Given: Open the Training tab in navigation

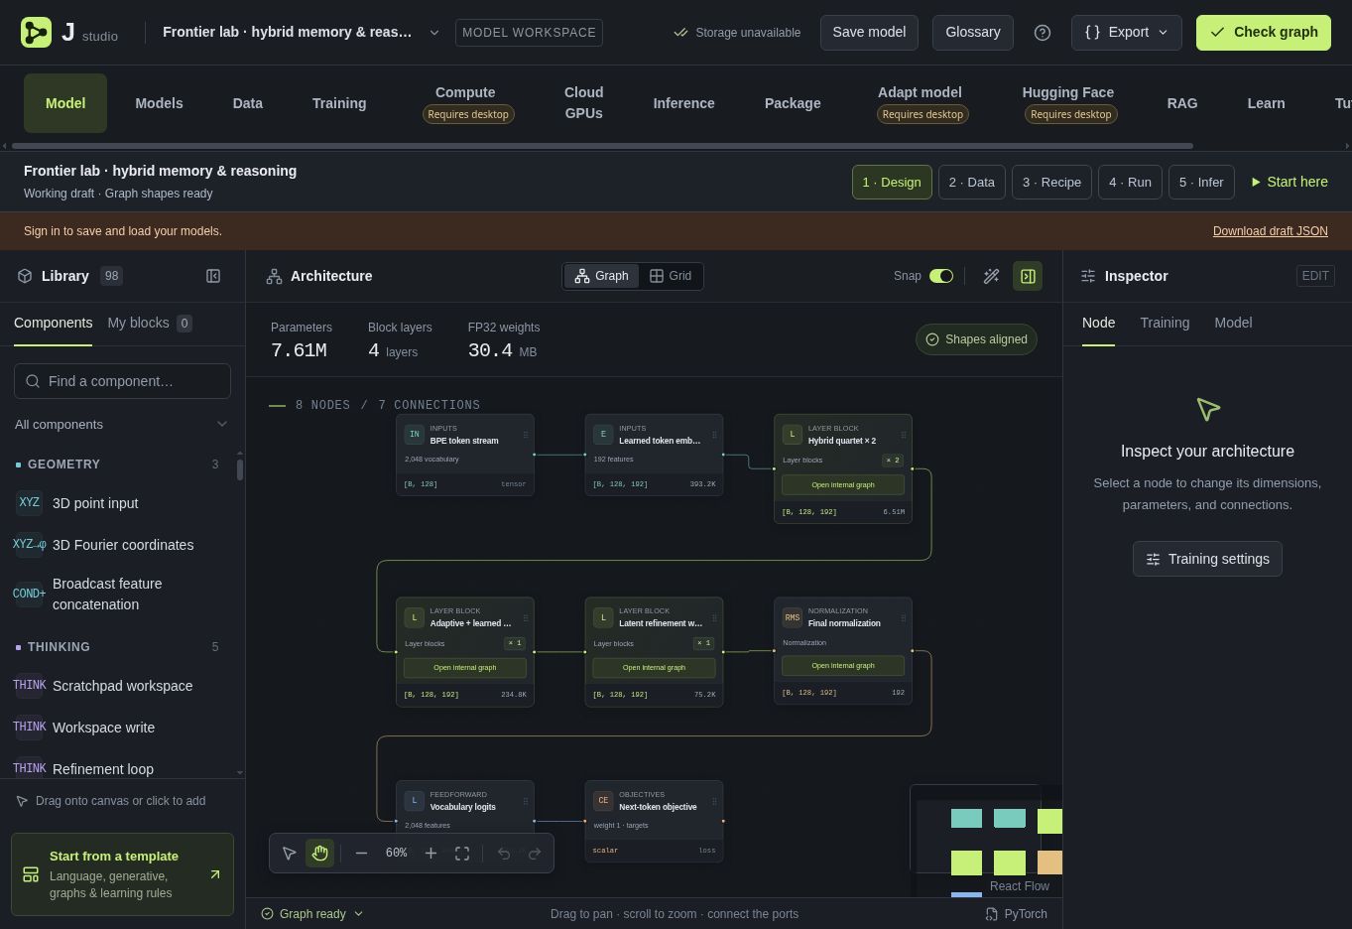Looking at the screenshot, I should [x=339, y=103].
